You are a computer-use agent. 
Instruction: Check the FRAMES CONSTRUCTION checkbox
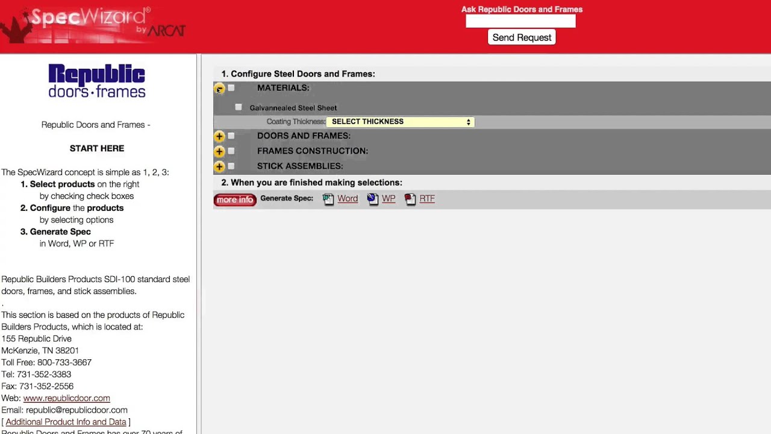[x=231, y=151]
